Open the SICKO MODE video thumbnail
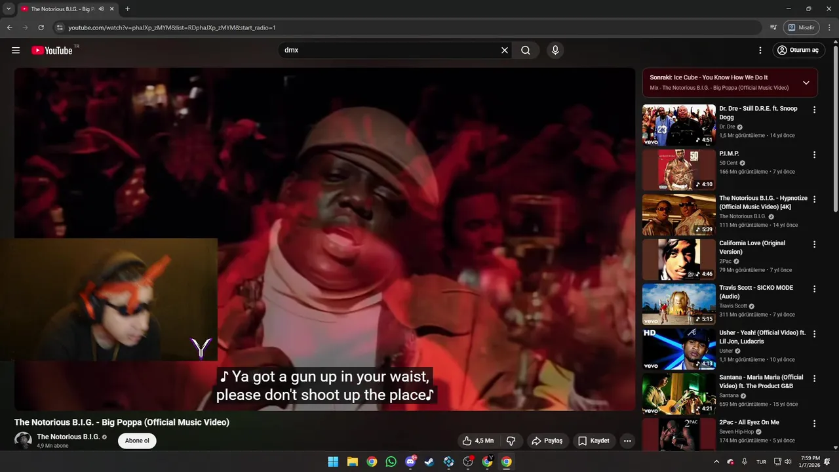The image size is (839, 472). (x=679, y=304)
